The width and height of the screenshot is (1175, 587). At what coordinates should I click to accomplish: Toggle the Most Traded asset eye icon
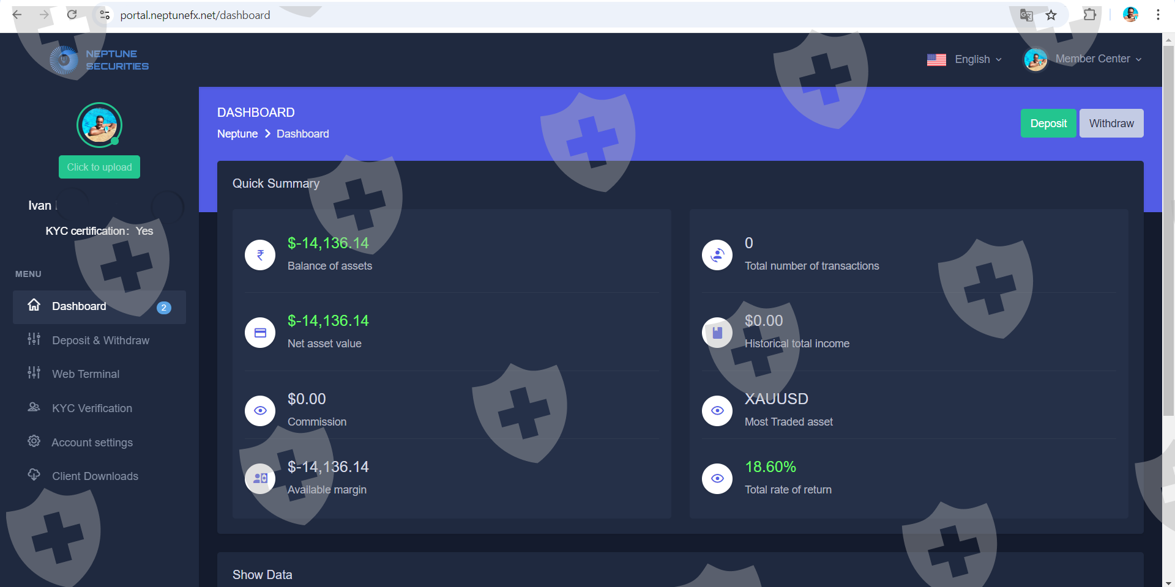pyautogui.click(x=717, y=411)
